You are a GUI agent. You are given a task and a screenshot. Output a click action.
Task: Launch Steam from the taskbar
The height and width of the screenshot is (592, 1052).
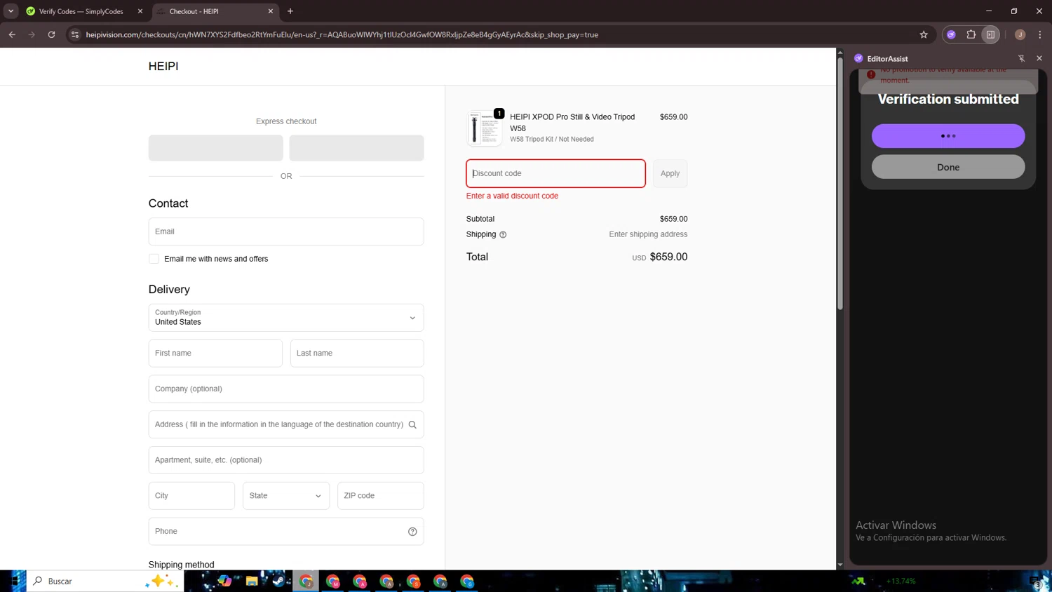pyautogui.click(x=278, y=581)
